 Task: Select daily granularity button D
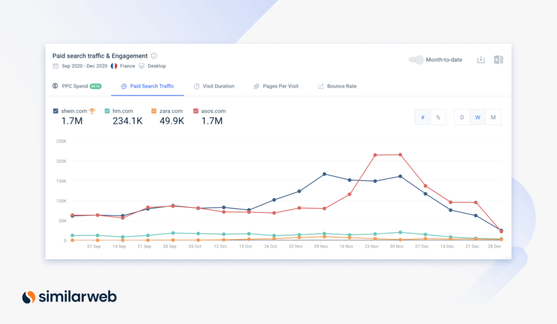coord(462,118)
